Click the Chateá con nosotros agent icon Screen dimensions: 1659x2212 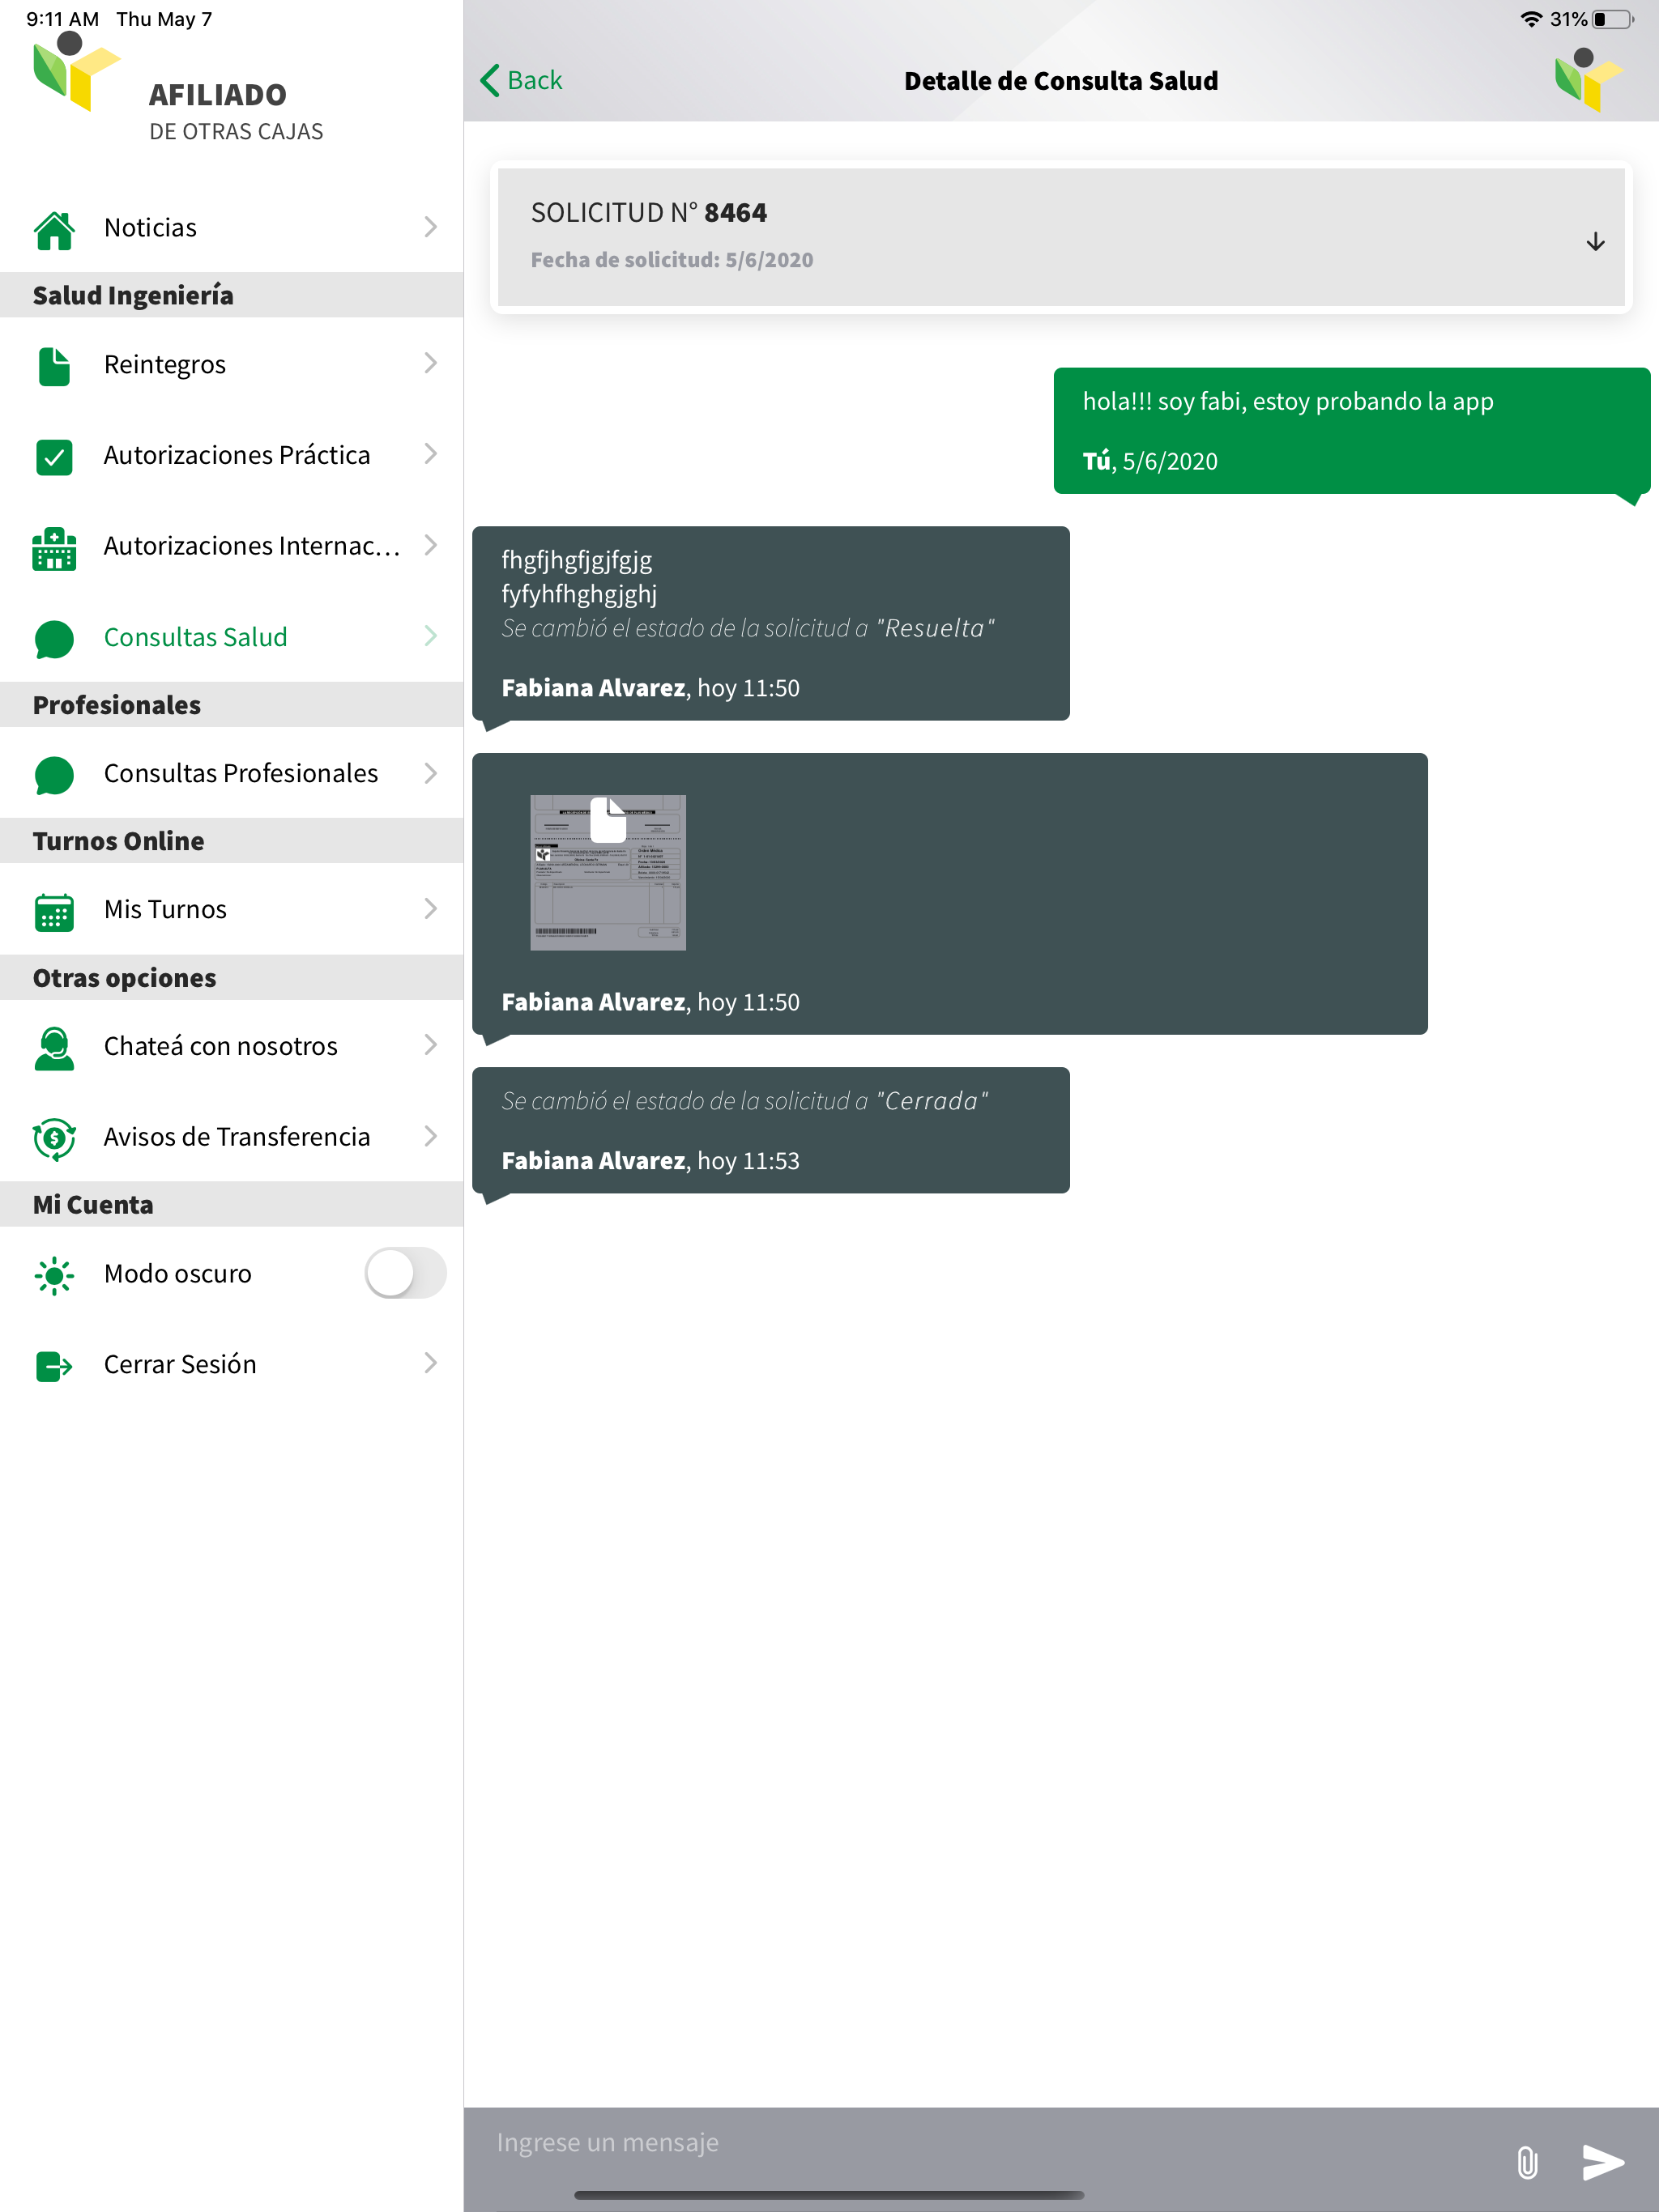[x=54, y=1048]
